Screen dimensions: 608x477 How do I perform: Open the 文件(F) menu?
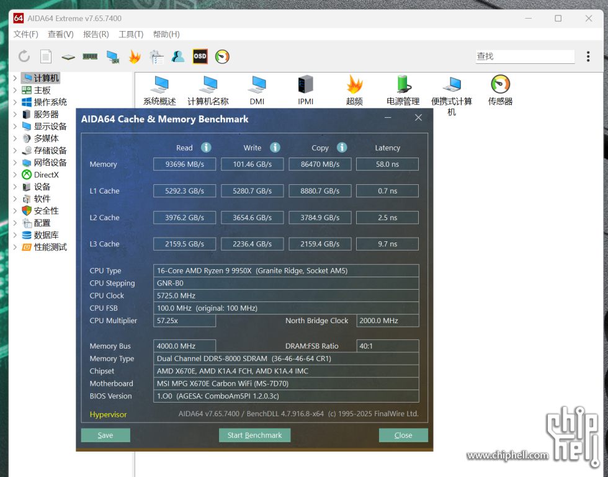25,34
